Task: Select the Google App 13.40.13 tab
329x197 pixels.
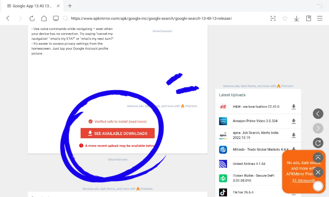Action: pos(32,6)
